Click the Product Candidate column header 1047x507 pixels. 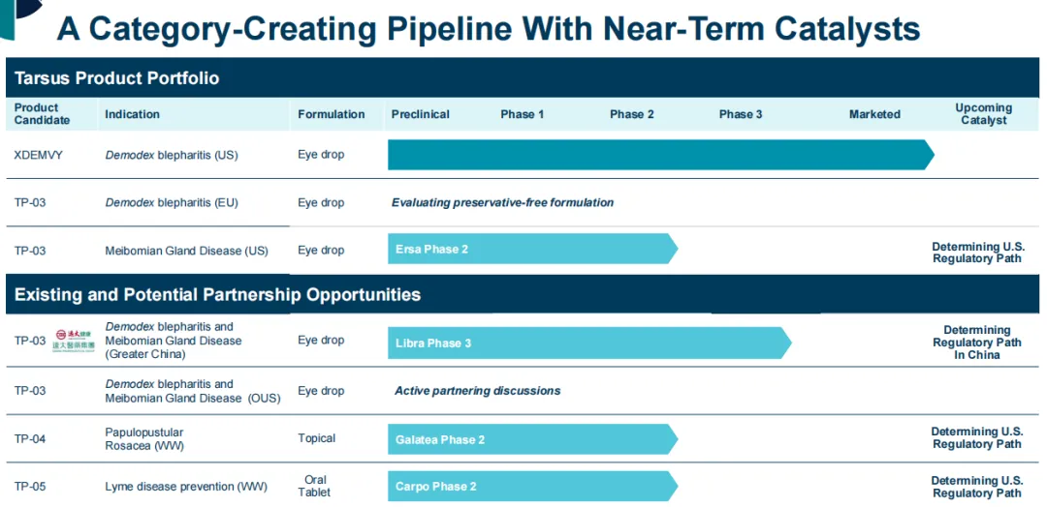point(42,114)
